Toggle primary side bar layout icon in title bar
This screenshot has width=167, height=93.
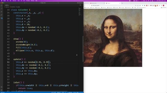[x=78, y=3]
